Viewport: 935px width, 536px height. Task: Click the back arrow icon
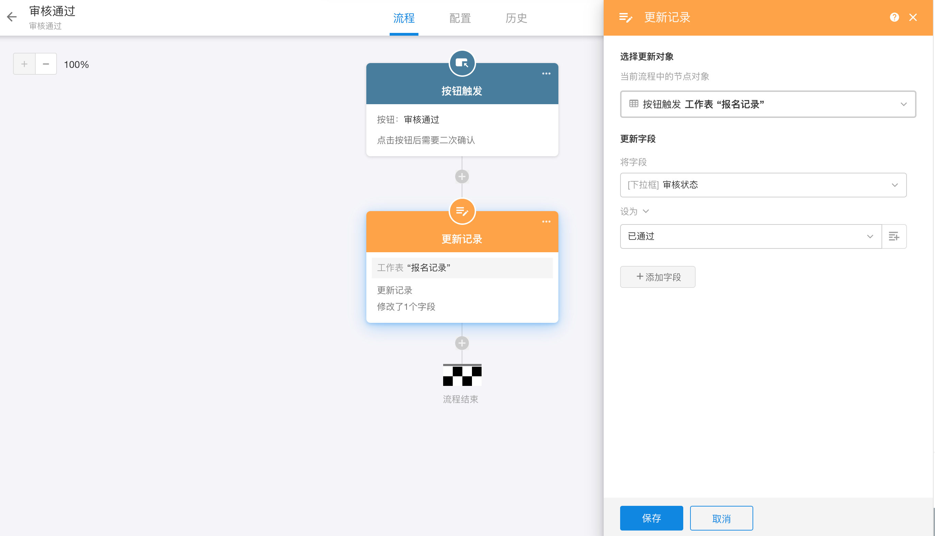pyautogui.click(x=12, y=17)
